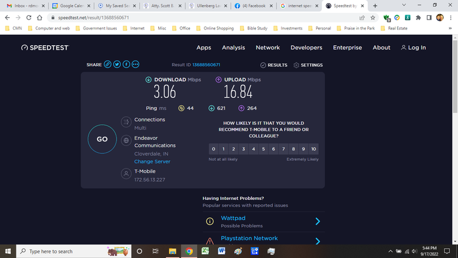Viewport: 458px width, 258px height.
Task: Reload the page
Action: click(x=29, y=18)
